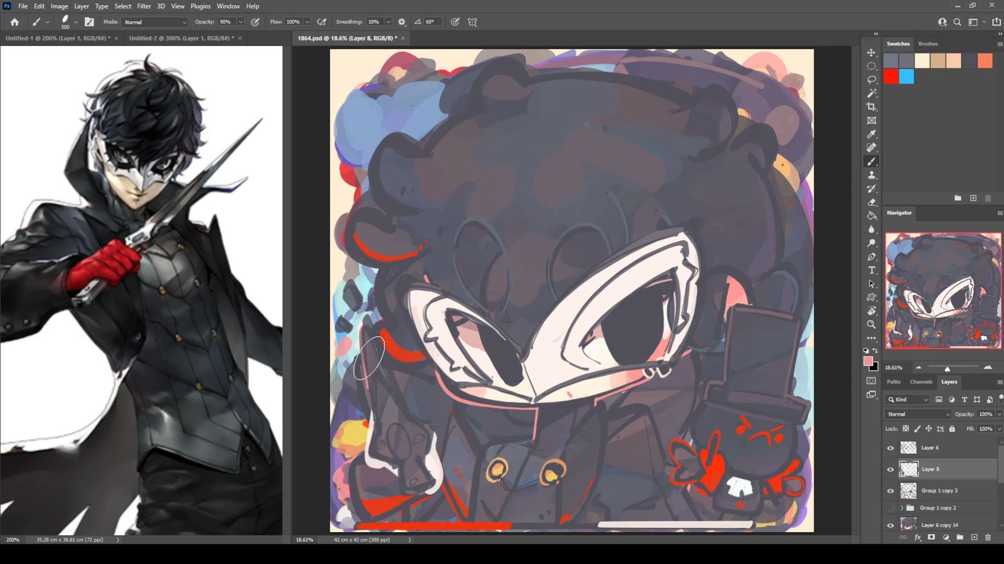Switch to Paths tab
Viewport: 1004px width, 564px height.
(893, 382)
